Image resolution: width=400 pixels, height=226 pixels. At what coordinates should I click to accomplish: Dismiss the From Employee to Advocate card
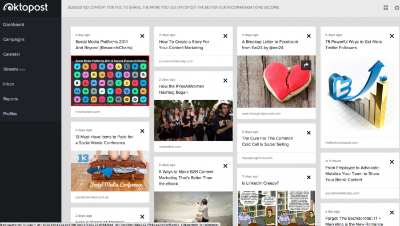pos(392,162)
